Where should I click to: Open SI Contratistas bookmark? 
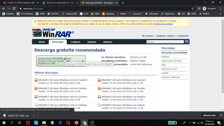[25, 14]
